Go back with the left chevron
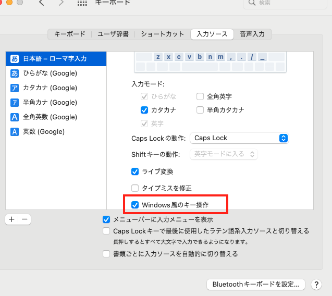 [x=42, y=3]
